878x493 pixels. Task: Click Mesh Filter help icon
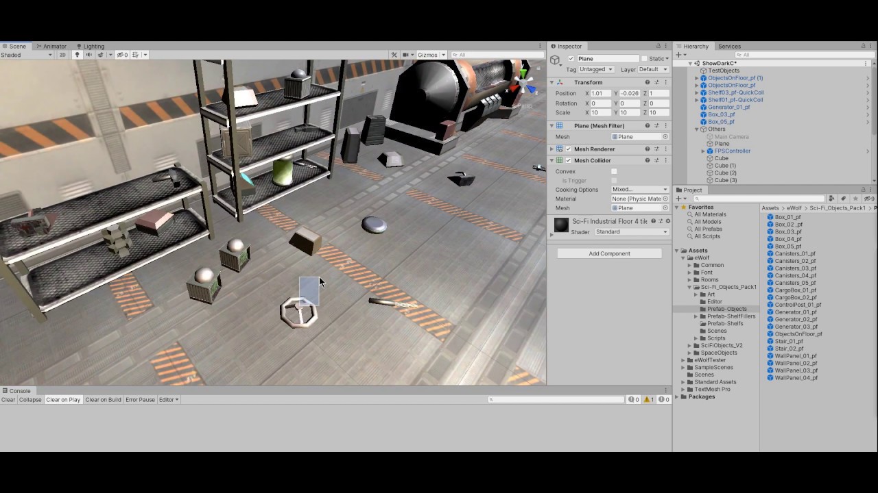coord(647,126)
